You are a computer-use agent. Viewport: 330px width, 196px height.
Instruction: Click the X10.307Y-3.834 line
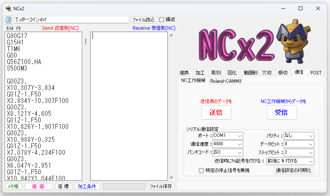pos(31,88)
